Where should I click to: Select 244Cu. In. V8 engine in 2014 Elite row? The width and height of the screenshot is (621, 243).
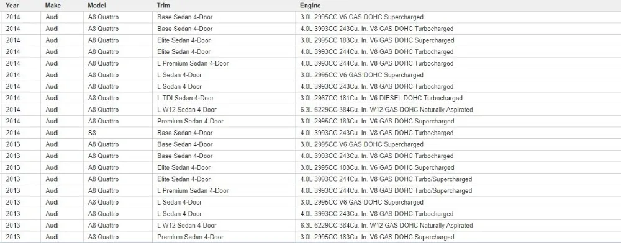pos(377,51)
